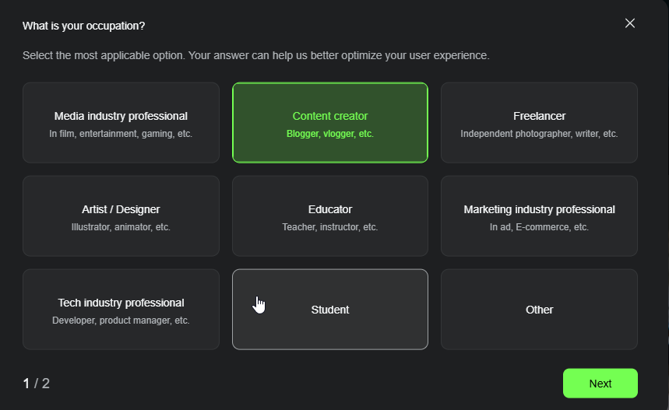Select the Student option
The image size is (669, 410).
click(330, 310)
